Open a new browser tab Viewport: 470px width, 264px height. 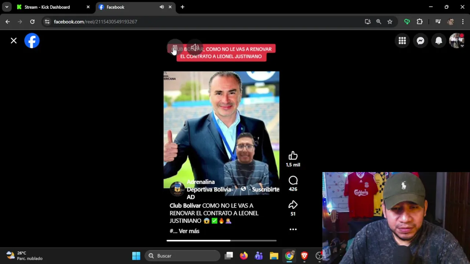point(182,7)
